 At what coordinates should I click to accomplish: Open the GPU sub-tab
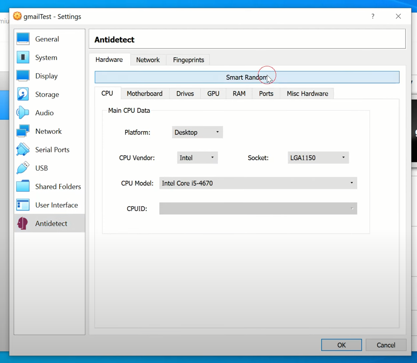pos(213,93)
